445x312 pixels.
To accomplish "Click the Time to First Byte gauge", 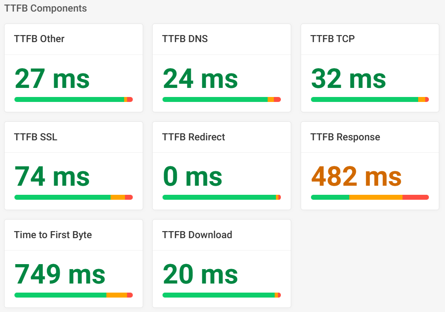I will pyautogui.click(x=73, y=295).
